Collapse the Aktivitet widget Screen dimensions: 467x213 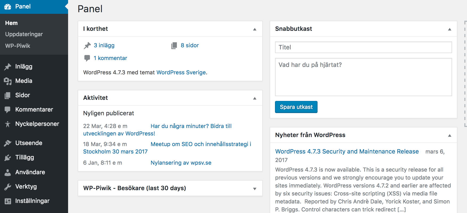pyautogui.click(x=255, y=98)
